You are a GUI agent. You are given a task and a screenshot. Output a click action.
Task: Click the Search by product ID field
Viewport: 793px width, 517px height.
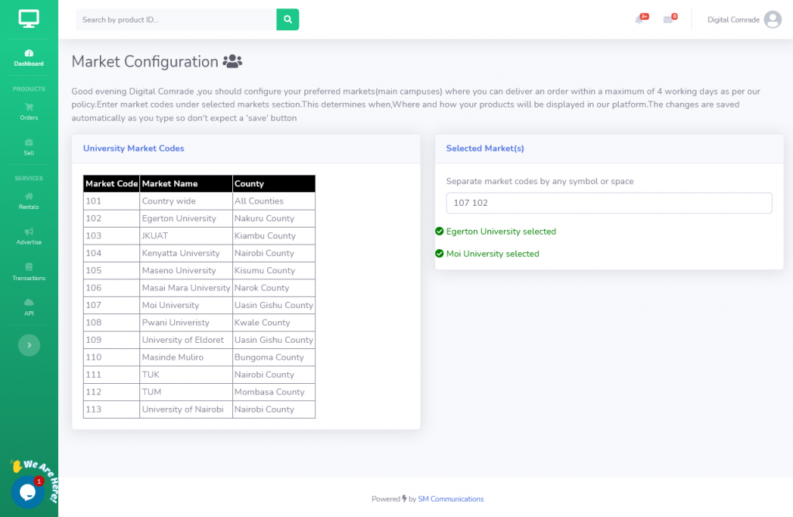click(x=176, y=19)
